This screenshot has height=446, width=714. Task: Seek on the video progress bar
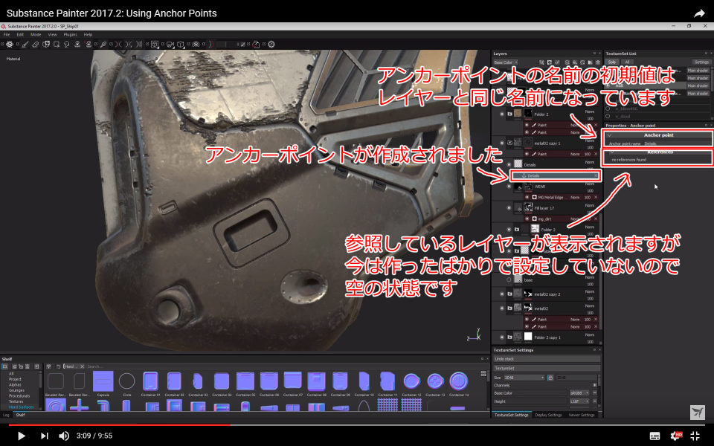coord(357,425)
